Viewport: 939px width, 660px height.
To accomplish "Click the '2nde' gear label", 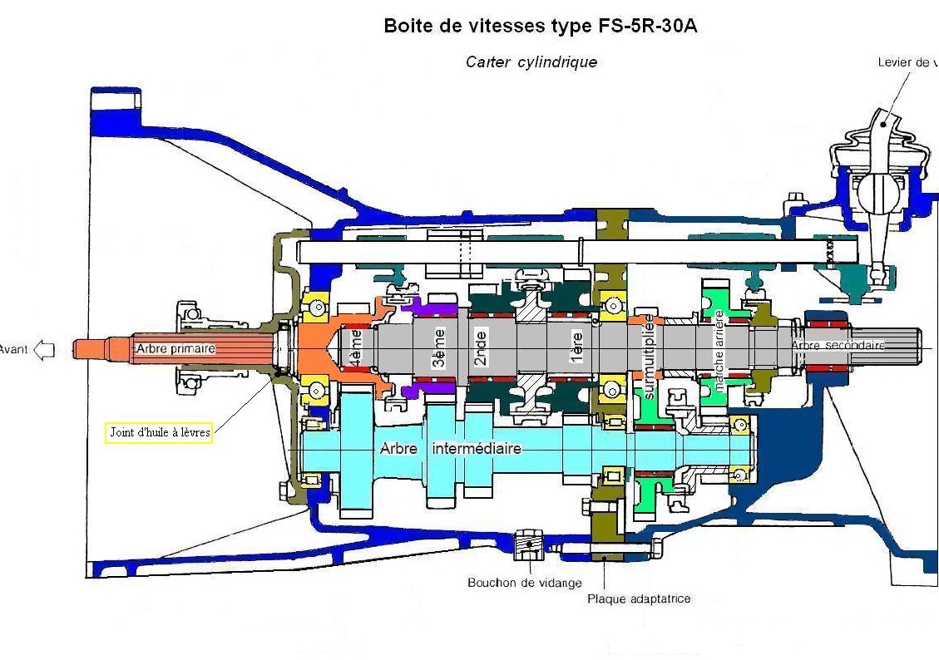I will pyautogui.click(x=480, y=347).
